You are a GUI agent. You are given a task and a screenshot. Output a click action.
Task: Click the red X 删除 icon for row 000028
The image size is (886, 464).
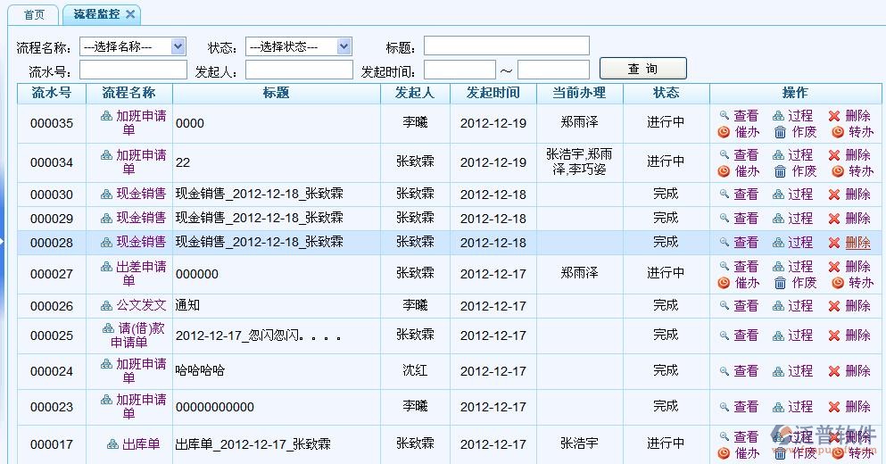click(834, 243)
